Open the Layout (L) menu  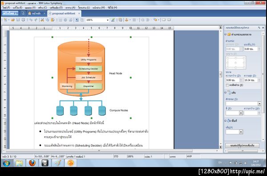tap(84, 8)
